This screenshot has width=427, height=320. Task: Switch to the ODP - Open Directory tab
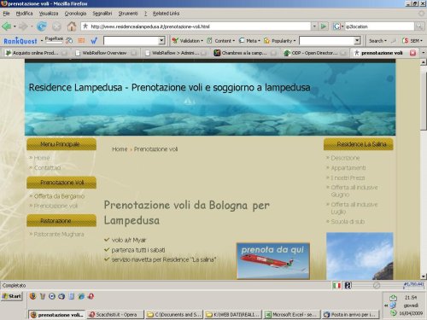314,53
